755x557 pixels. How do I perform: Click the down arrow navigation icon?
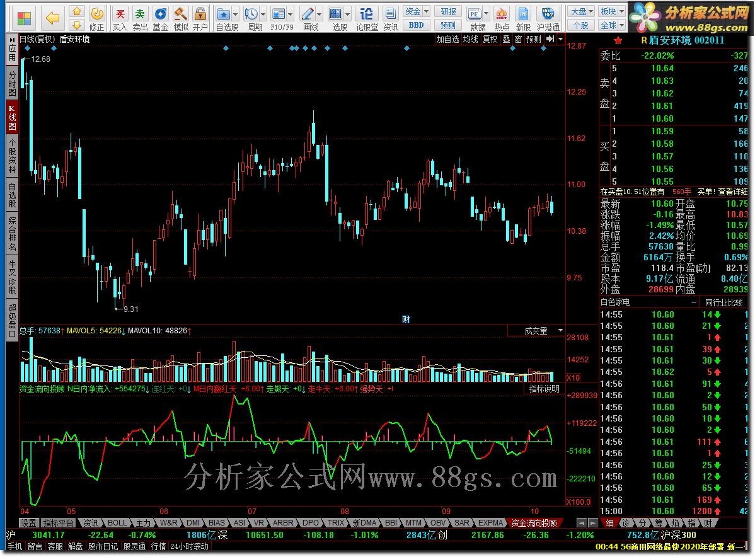coord(76,25)
